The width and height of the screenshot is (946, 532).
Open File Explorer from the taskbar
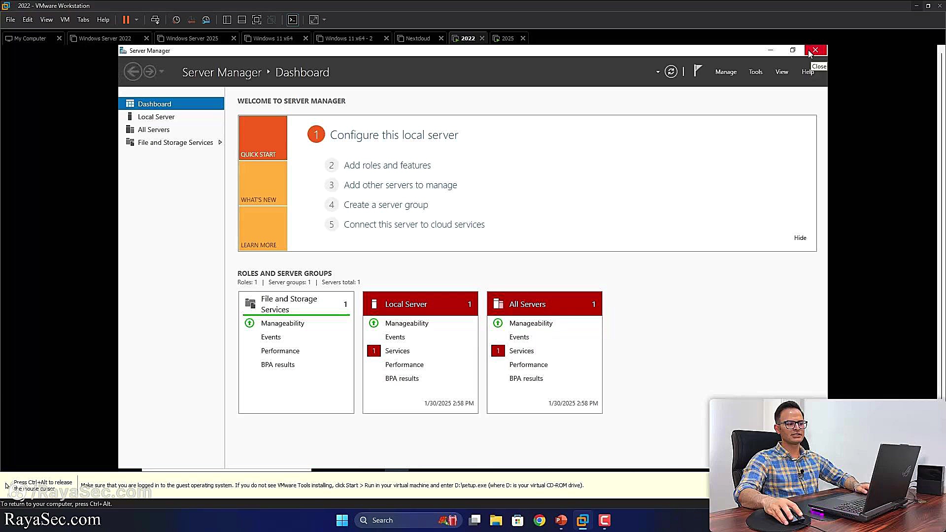click(496, 520)
